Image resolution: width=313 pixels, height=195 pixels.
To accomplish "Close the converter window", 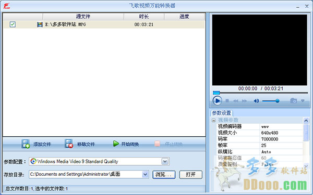I will [x=307, y=6].
